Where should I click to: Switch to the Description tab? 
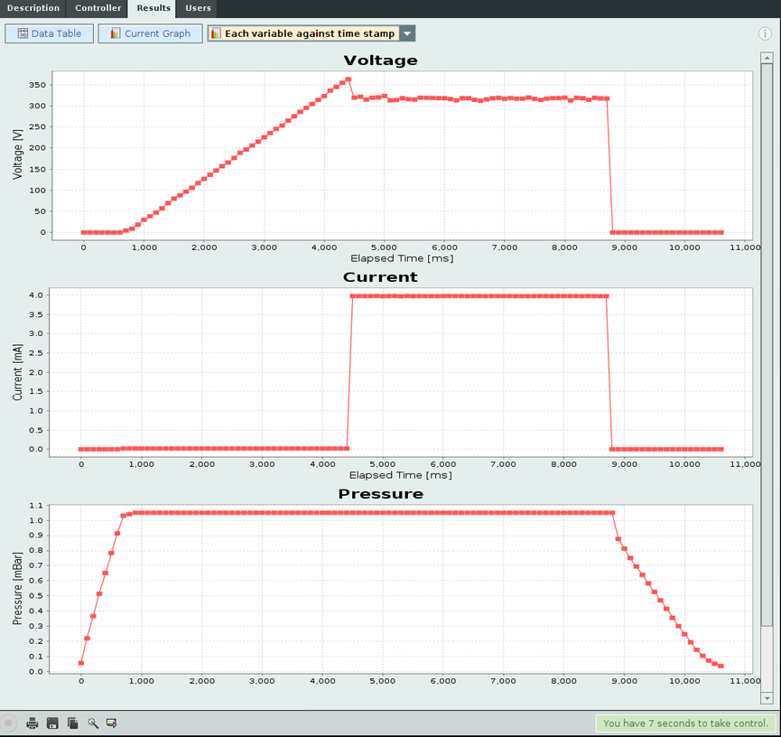[33, 8]
